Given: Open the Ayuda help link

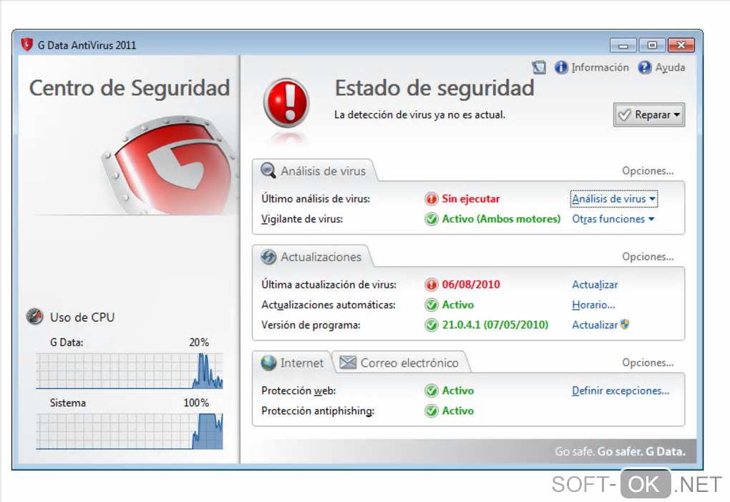Looking at the screenshot, I should pyautogui.click(x=670, y=67).
